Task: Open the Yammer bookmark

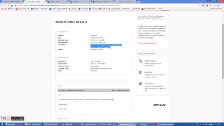Action: tap(126, 9)
